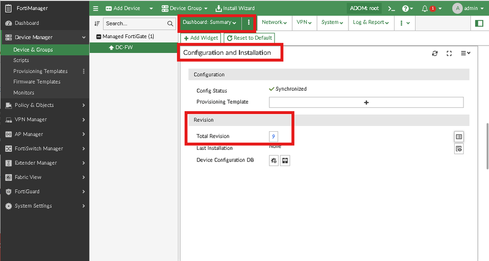Expand Policy & Objects section
Image resolution: width=489 pixels, height=261 pixels.
click(45, 105)
